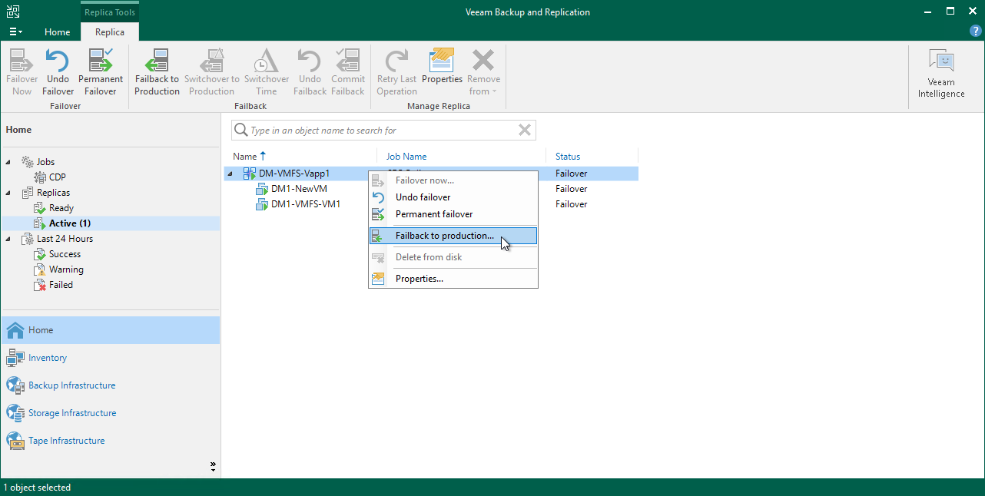This screenshot has width=985, height=496.
Task: Open Veeam Intelligence
Action: tap(941, 74)
